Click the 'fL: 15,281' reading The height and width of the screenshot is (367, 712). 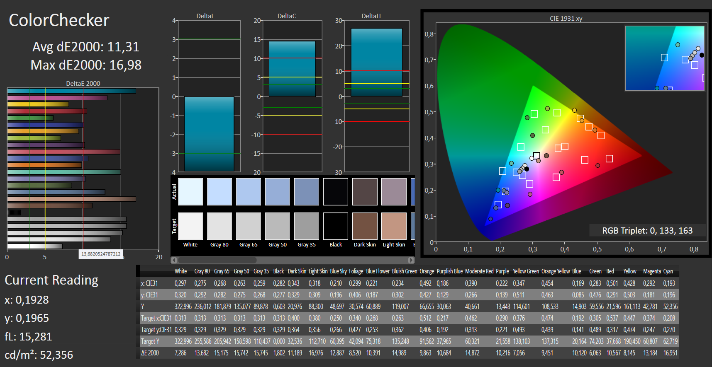click(28, 337)
